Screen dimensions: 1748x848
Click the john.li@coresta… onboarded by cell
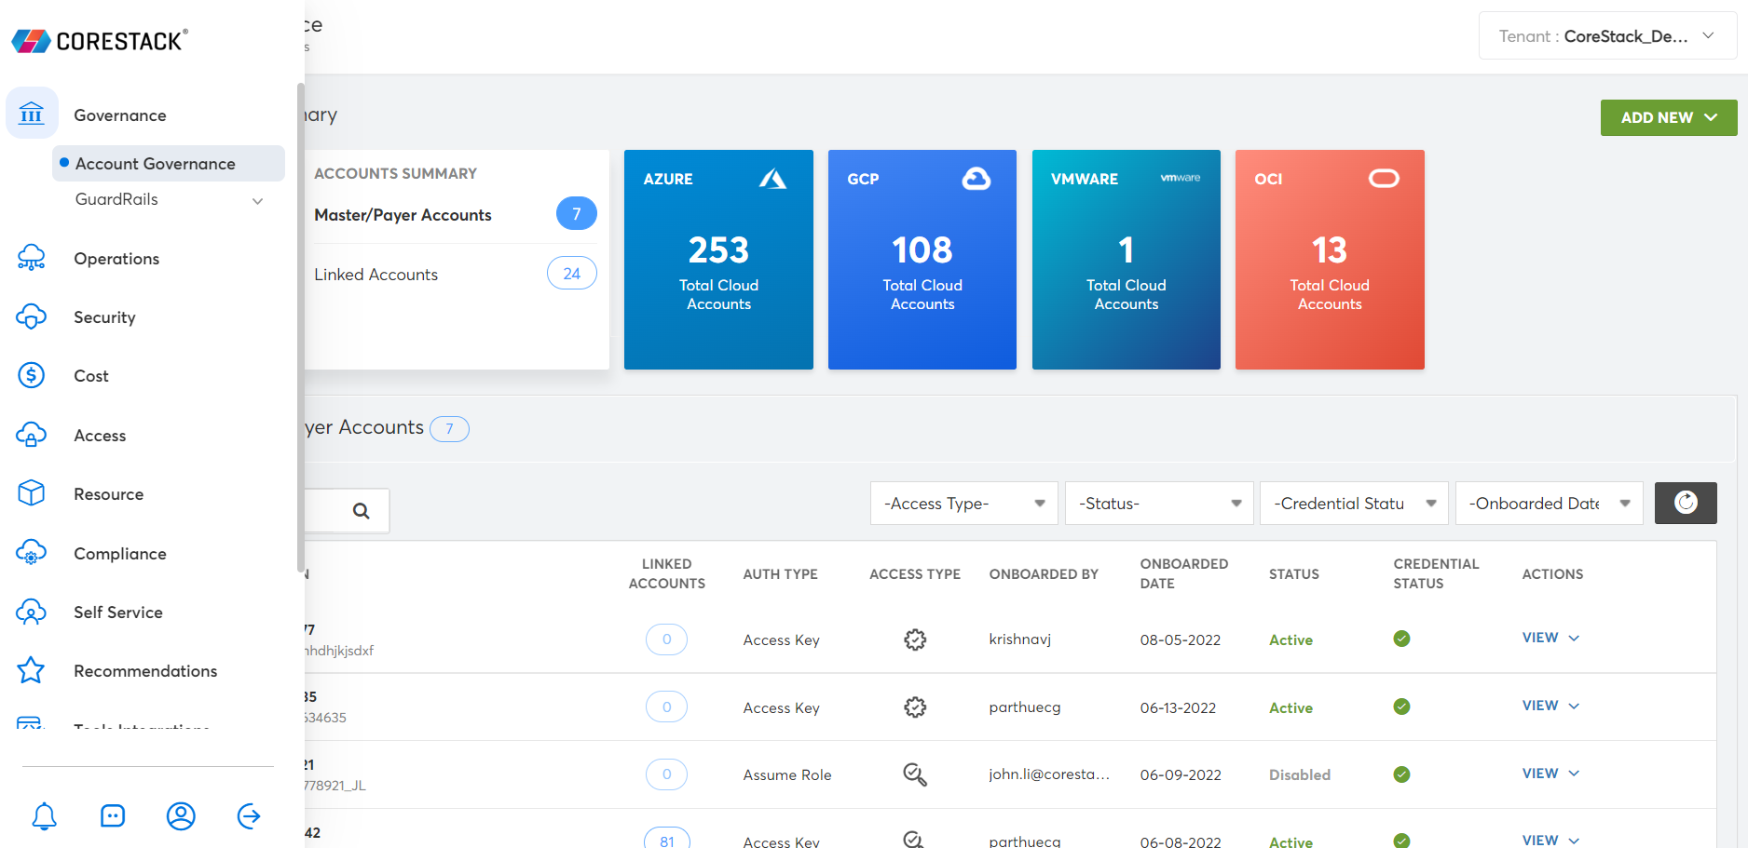pos(1049,774)
